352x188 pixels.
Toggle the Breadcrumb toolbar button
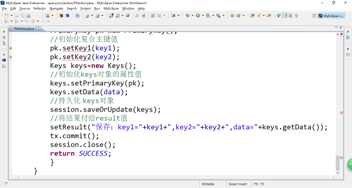coord(279,15)
